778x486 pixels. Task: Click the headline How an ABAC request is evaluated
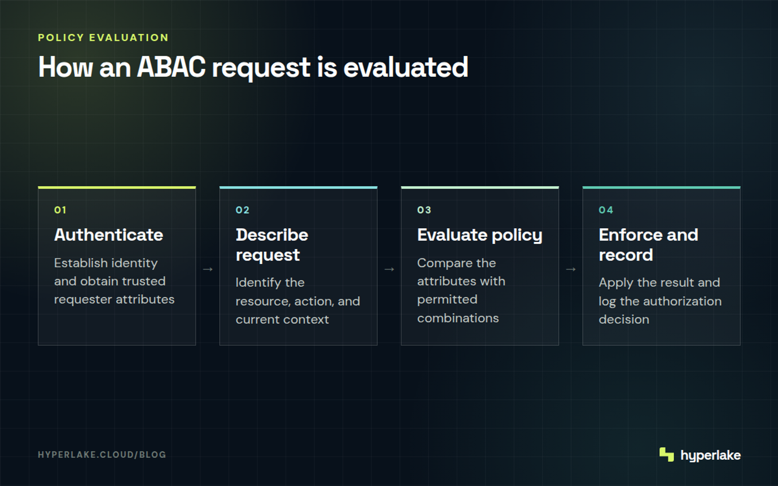coord(253,68)
